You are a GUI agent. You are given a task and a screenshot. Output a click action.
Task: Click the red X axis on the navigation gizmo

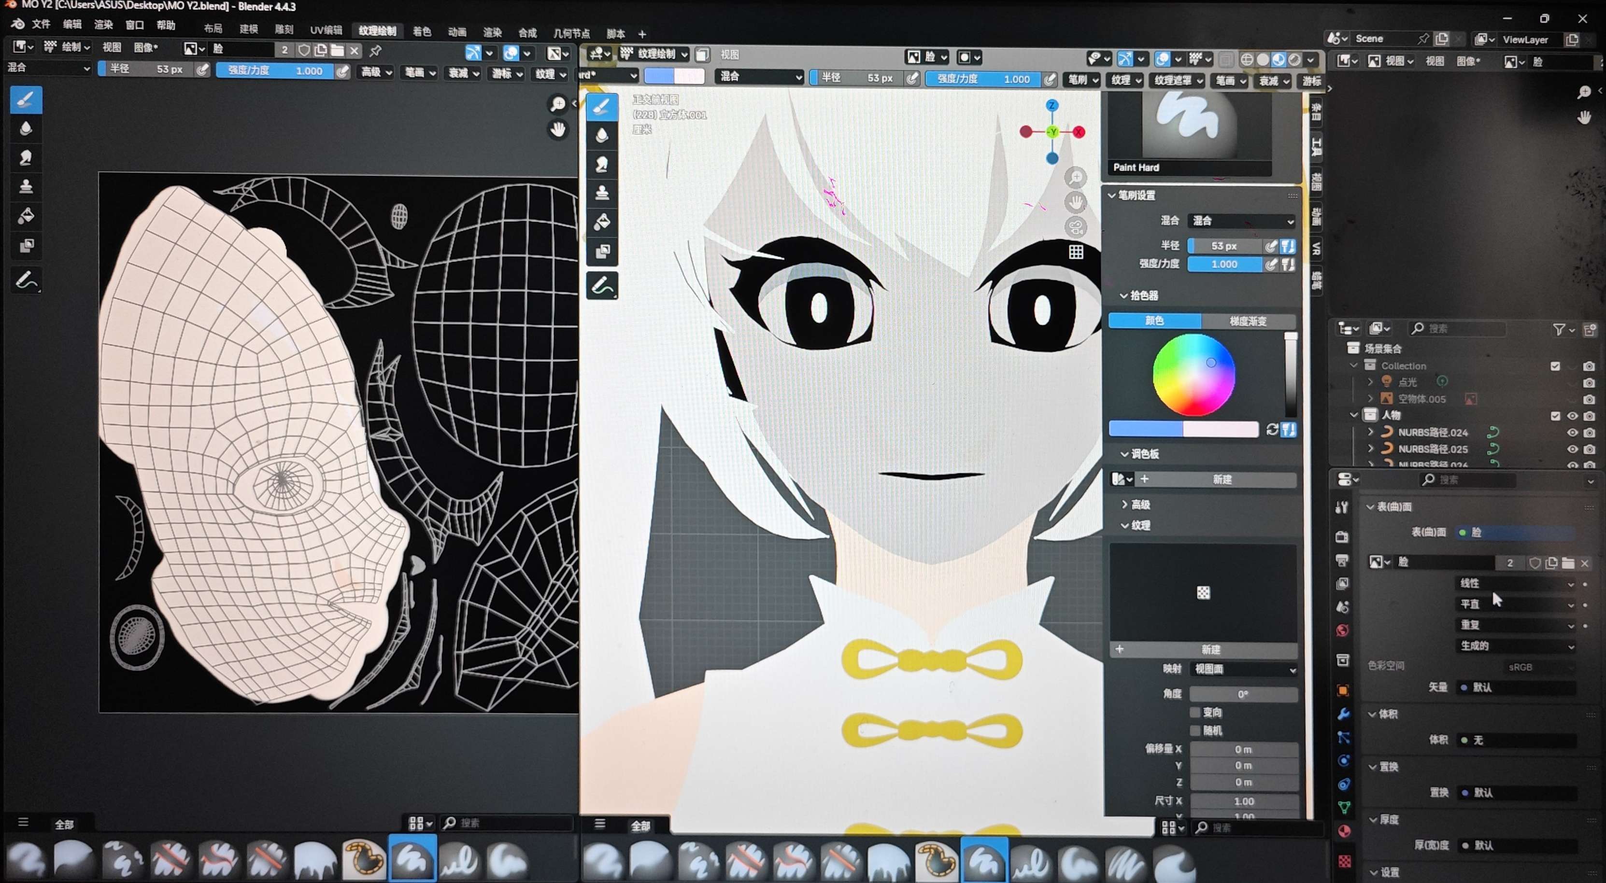[1079, 132]
